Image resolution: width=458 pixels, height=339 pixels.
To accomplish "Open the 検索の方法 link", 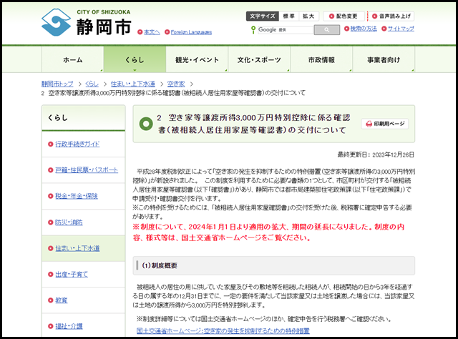I will (x=364, y=29).
